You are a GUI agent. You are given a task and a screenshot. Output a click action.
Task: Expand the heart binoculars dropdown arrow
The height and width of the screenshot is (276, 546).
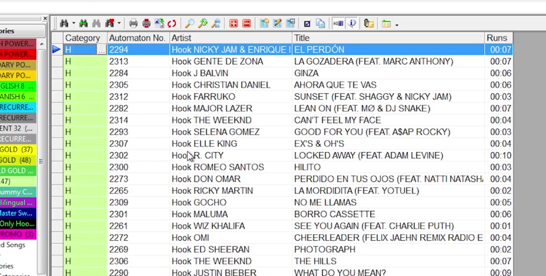(119, 24)
